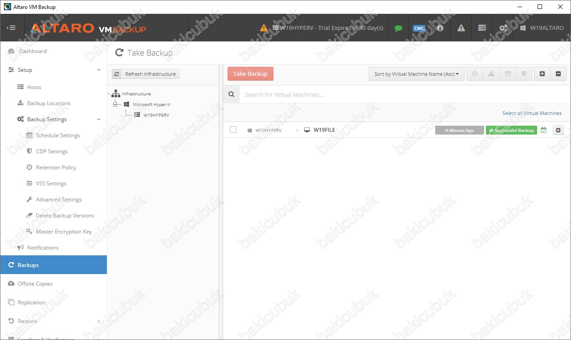The height and width of the screenshot is (340, 571).
Task: Click the shield filter icon in toolbar
Action: 524,74
